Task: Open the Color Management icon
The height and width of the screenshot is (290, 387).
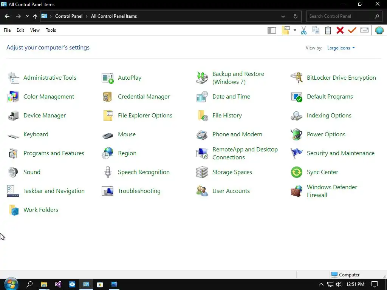Action: 13,97
